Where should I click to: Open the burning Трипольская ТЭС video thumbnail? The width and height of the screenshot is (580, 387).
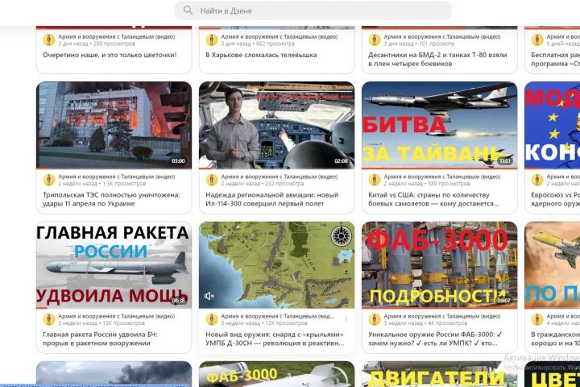coord(114,125)
